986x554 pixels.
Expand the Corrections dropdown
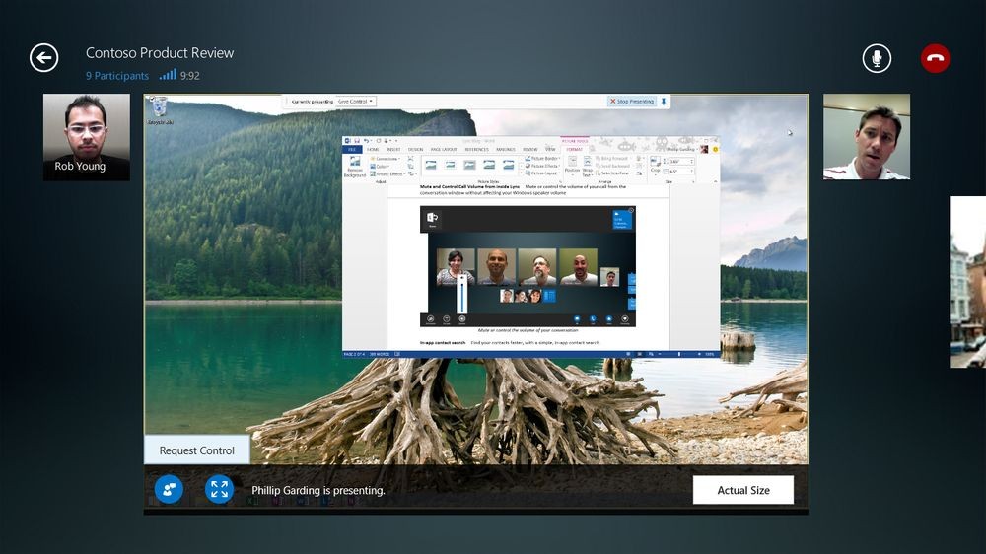coord(386,159)
